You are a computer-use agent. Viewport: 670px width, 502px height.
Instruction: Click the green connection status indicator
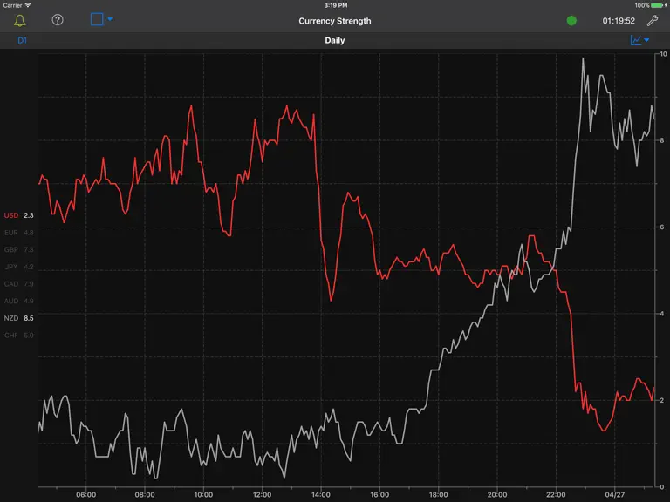(571, 21)
